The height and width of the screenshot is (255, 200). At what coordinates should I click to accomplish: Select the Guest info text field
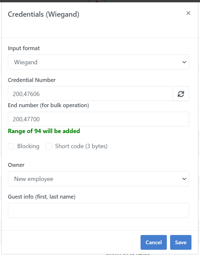[x=98, y=210]
